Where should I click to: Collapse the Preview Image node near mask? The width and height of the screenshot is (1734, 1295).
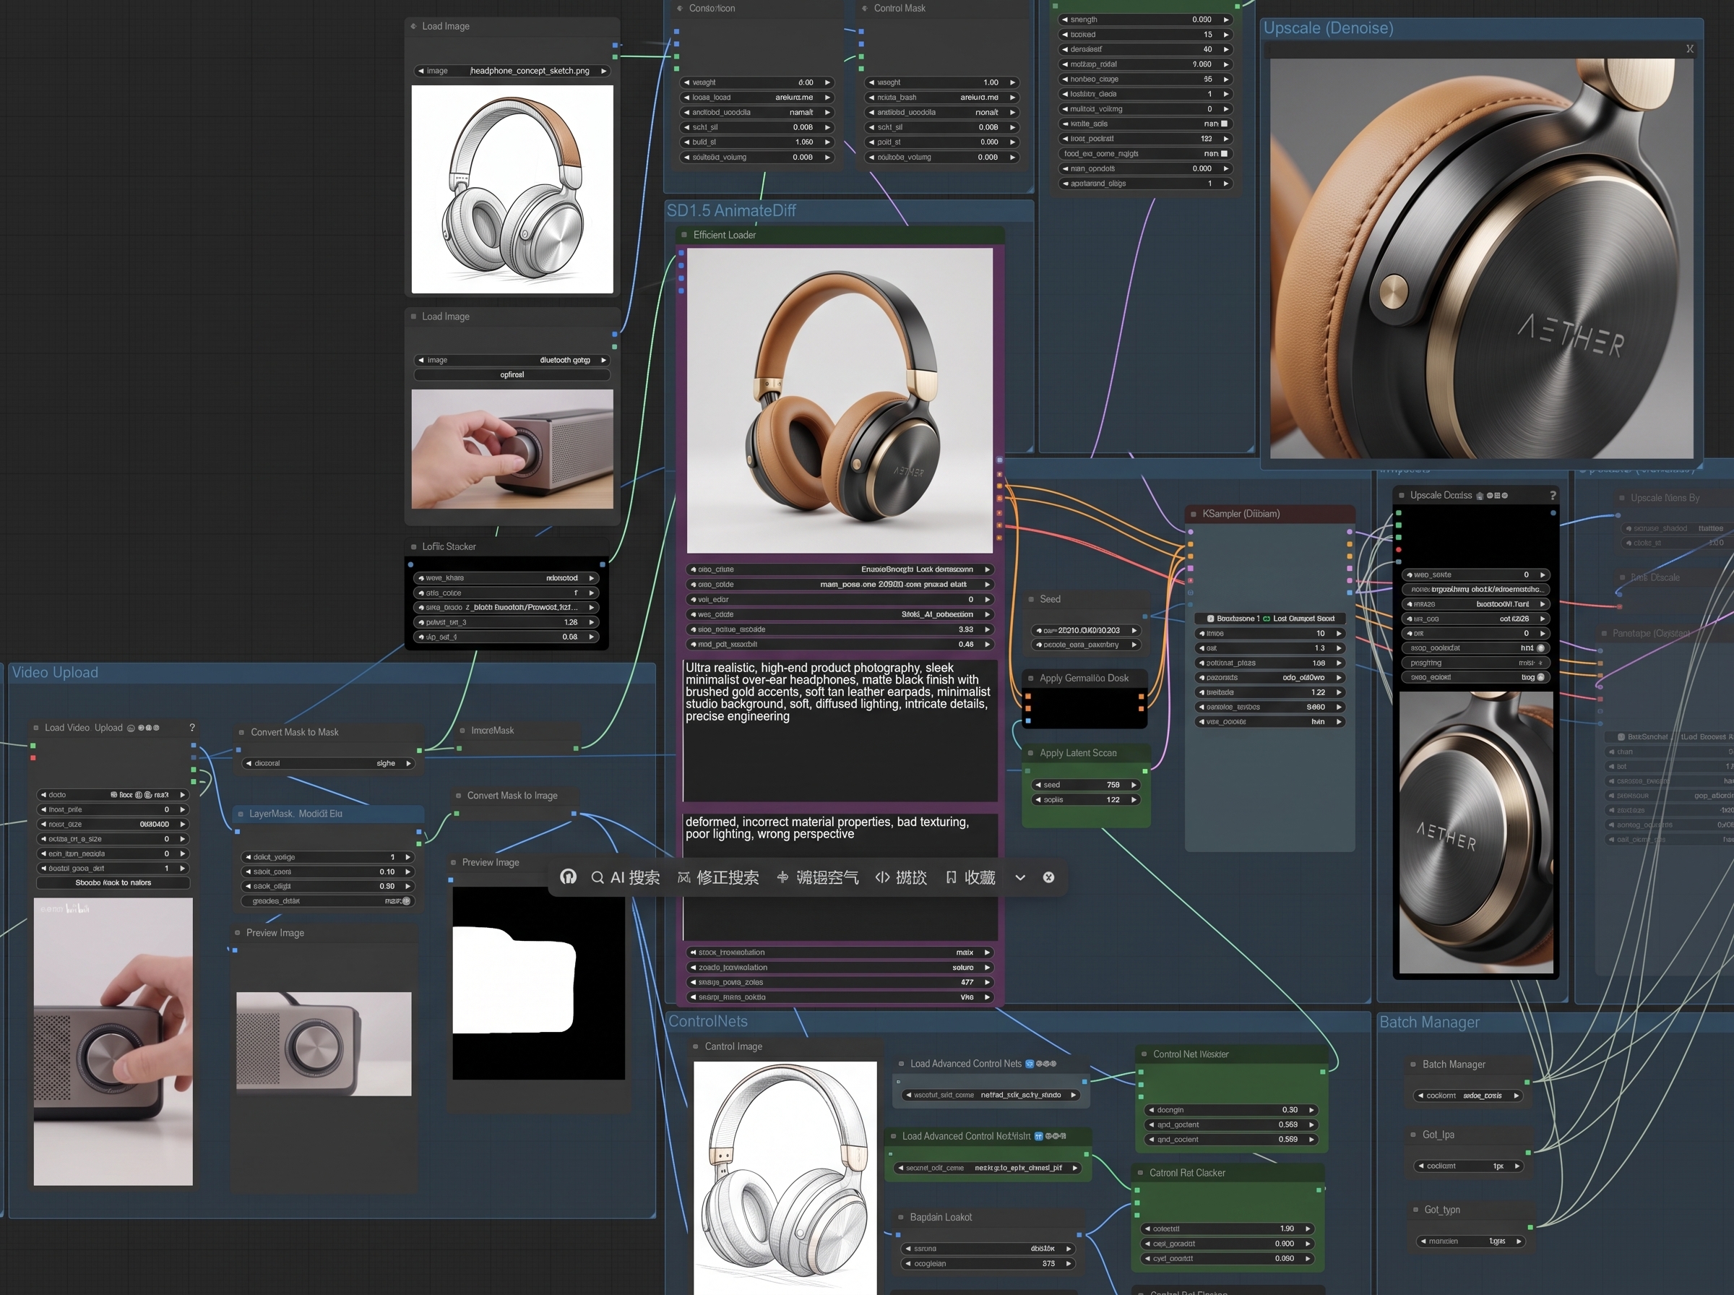[453, 862]
